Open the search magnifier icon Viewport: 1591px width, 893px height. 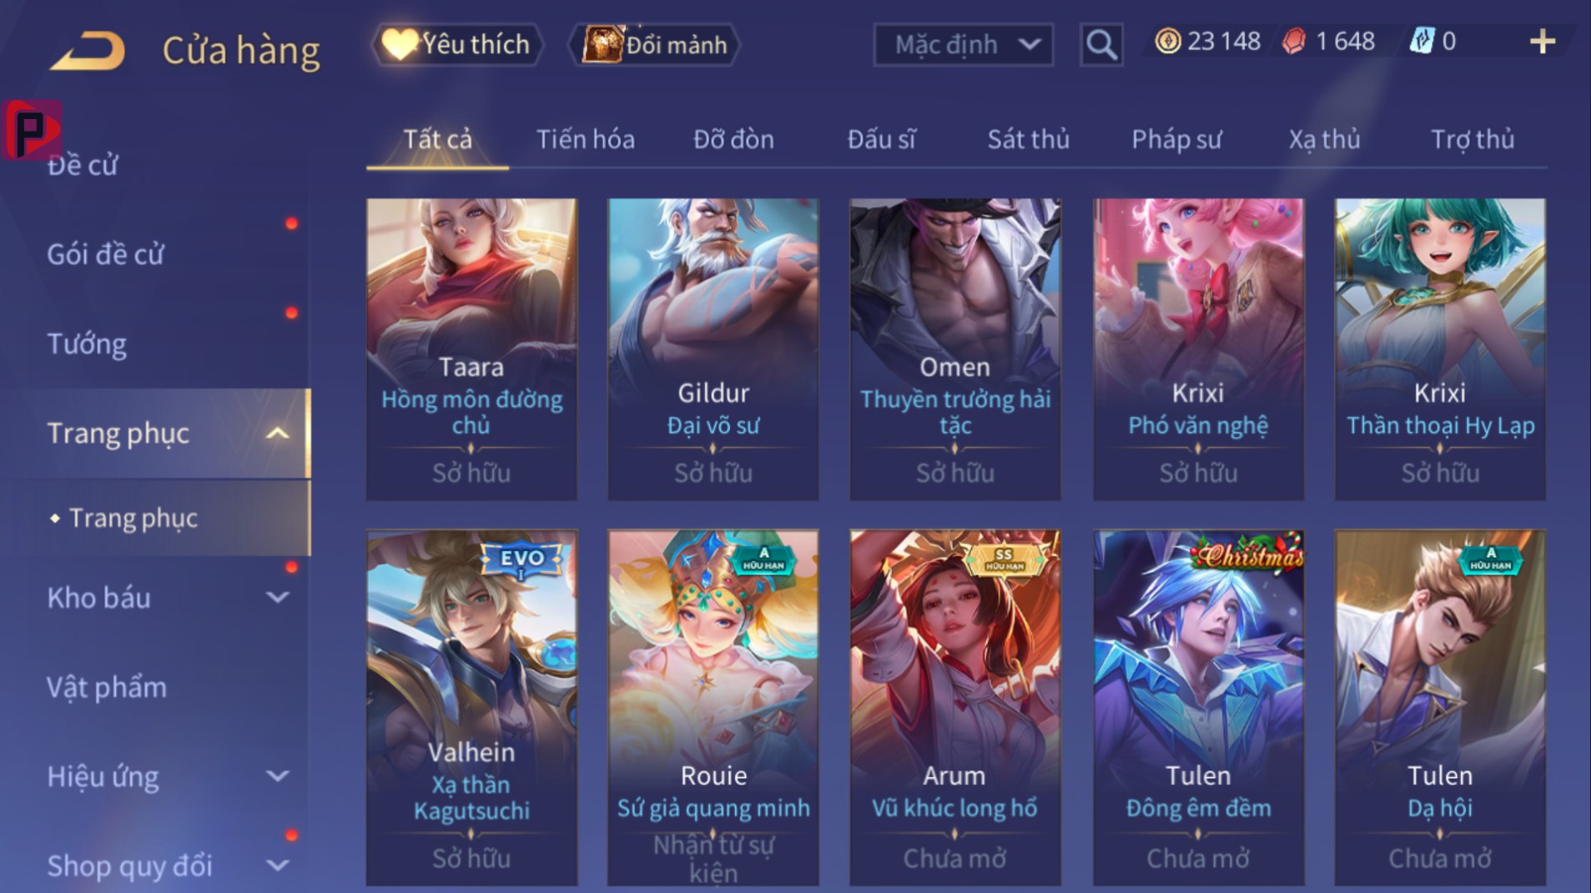(x=1100, y=44)
